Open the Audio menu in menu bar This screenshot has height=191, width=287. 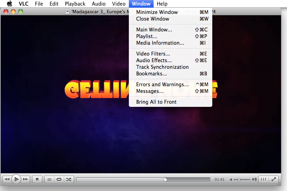pyautogui.click(x=98, y=4)
